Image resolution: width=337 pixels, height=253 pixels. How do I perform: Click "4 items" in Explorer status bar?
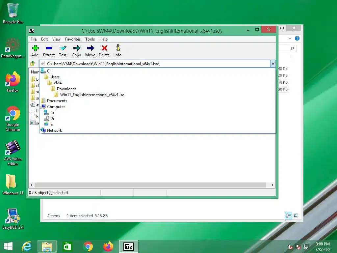pos(54,215)
